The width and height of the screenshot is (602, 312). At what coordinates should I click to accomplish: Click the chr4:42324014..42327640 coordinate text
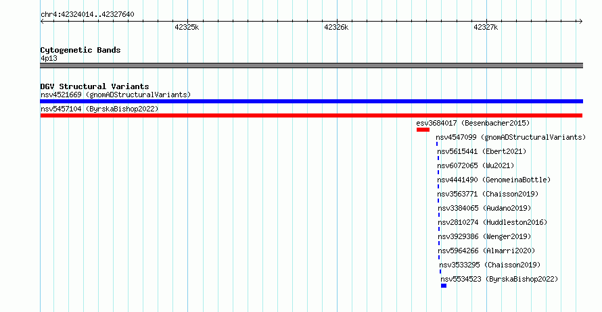[x=87, y=15]
